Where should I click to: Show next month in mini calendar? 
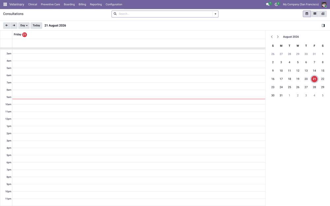click(278, 37)
